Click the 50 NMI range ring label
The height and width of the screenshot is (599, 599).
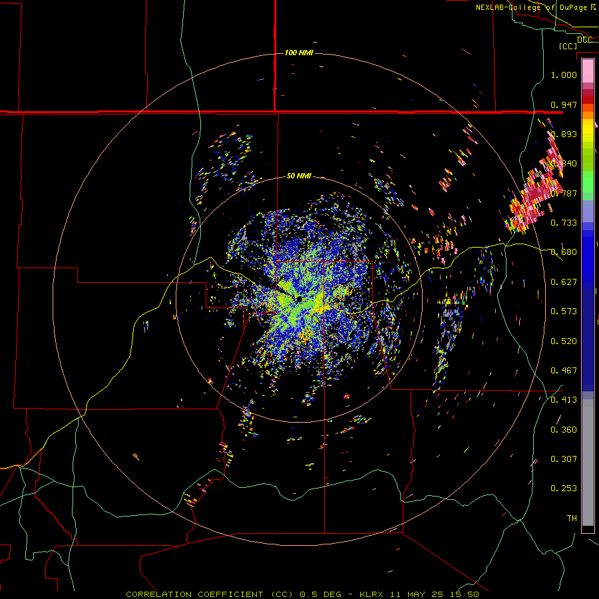point(299,176)
